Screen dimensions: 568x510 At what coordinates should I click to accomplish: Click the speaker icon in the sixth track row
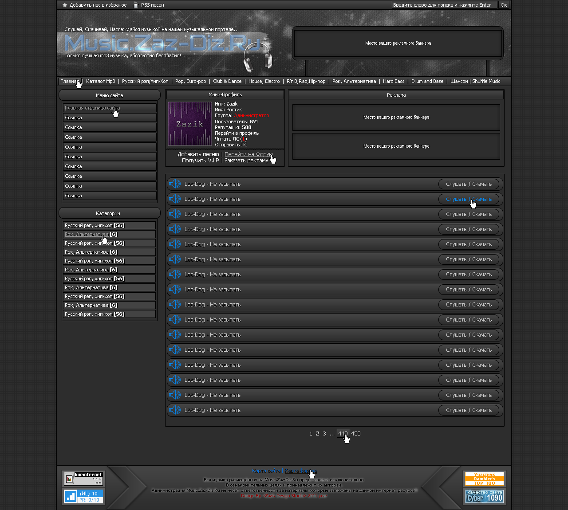click(x=175, y=259)
